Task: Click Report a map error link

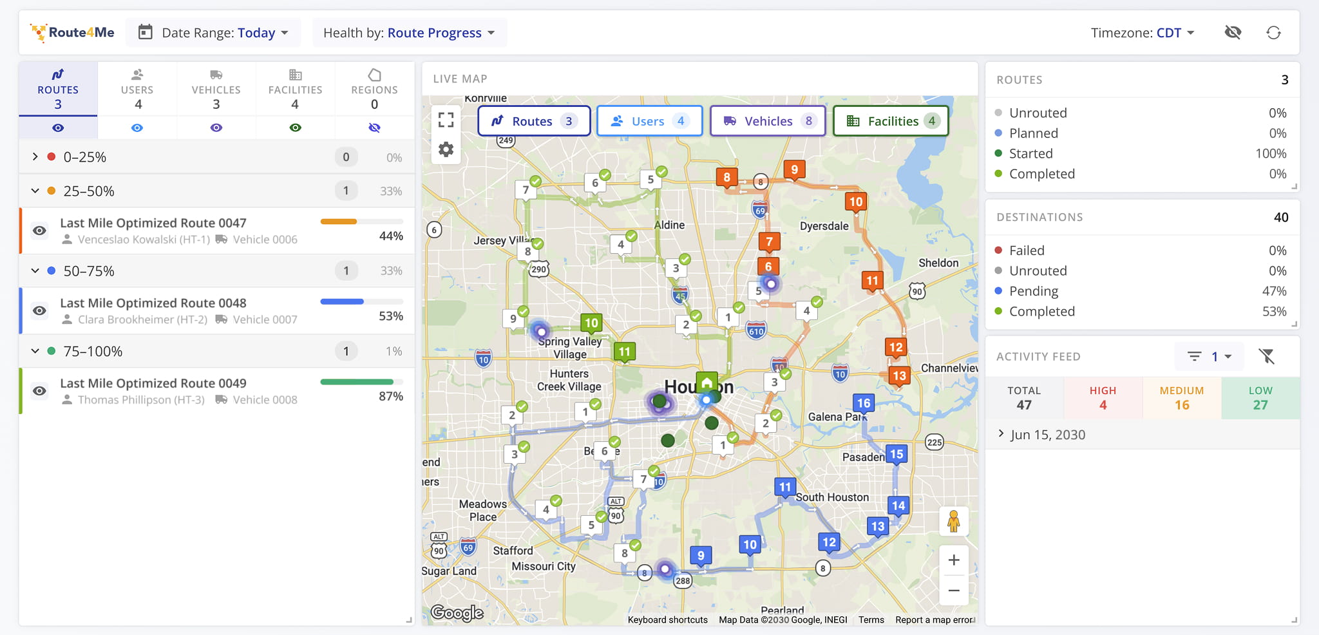Action: coord(935,620)
